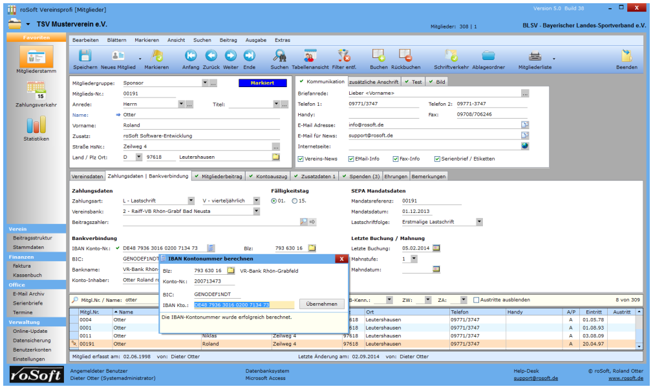Click the Weiter next record arrow
Screen dimensions: 653x389
click(x=230, y=56)
